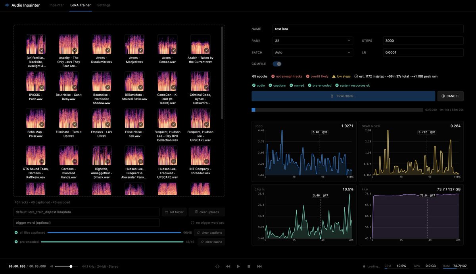Image resolution: width=476 pixels, height=274 pixels.
Task: Open the RANK dropdown
Action: coord(313,41)
